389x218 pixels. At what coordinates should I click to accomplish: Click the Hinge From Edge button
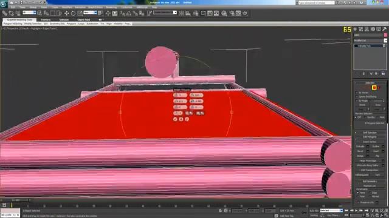tap(369, 160)
